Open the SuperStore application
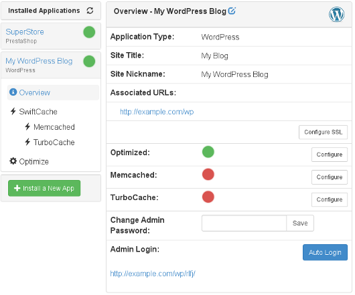The width and height of the screenshot is (355, 295). coord(25,32)
